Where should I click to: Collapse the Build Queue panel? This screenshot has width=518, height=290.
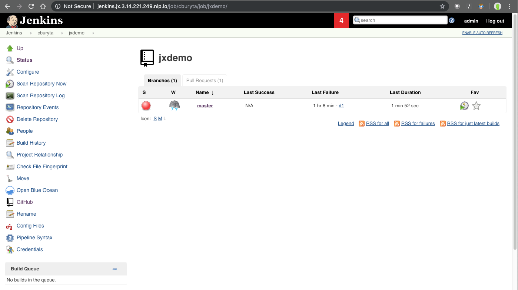coord(115,269)
